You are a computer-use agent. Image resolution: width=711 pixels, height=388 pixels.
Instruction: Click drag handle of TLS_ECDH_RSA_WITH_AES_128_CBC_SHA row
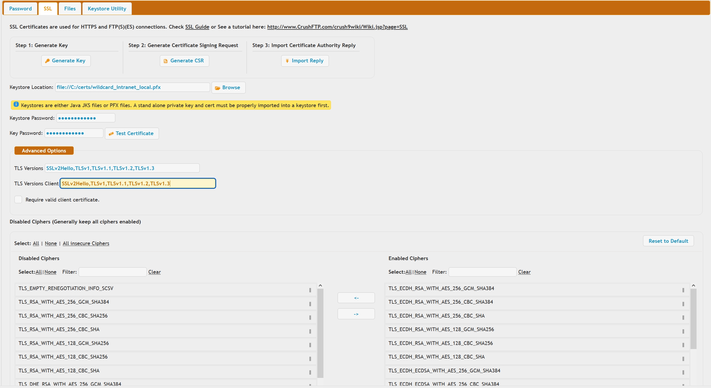(x=683, y=359)
